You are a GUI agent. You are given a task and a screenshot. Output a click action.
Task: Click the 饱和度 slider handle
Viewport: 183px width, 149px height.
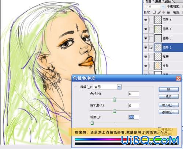point(115,111)
